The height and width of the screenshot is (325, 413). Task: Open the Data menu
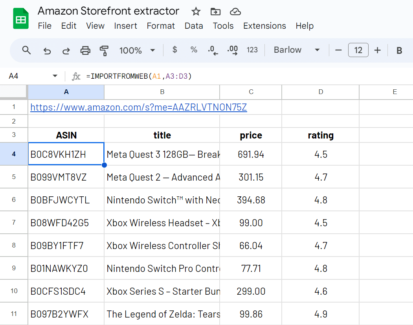coord(194,26)
